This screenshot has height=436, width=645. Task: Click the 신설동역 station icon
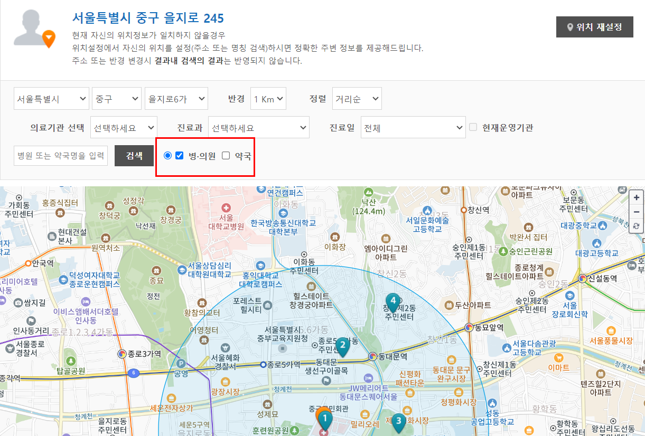pyautogui.click(x=583, y=278)
